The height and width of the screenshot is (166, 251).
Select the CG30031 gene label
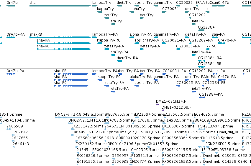[x=171, y=9]
